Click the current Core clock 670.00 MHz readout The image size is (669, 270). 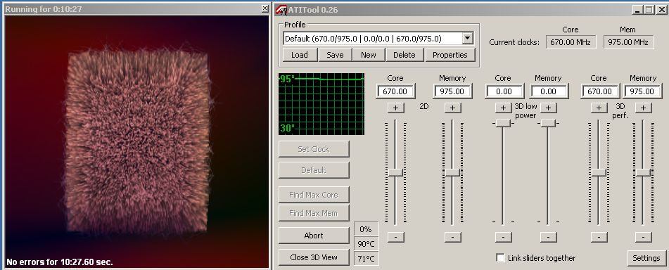coord(571,42)
